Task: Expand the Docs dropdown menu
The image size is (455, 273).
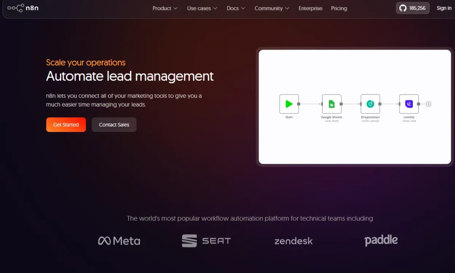Action: pyautogui.click(x=236, y=8)
